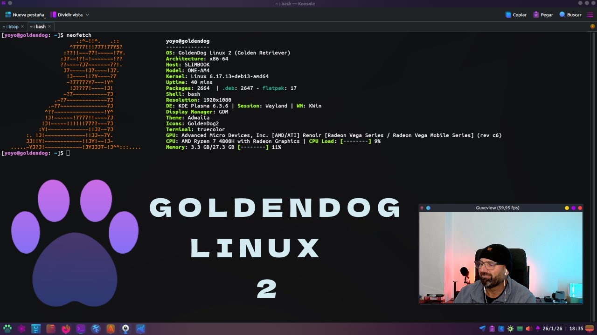Open the file manager folder icon in taskbar

(51, 328)
